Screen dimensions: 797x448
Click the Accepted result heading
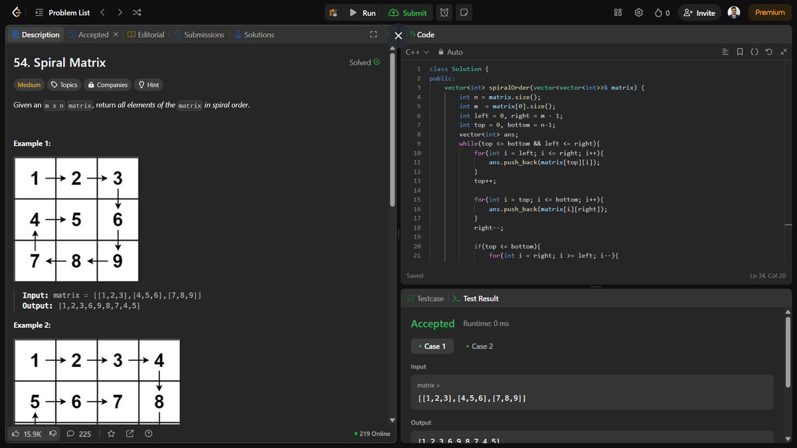(x=432, y=324)
